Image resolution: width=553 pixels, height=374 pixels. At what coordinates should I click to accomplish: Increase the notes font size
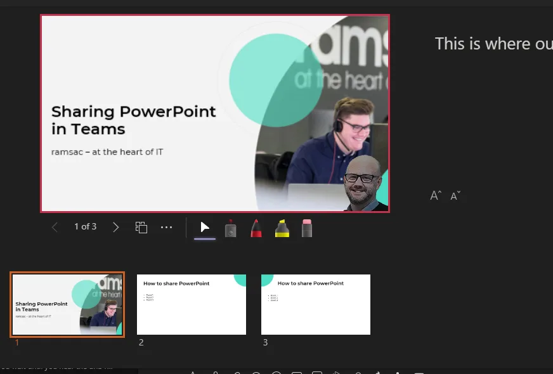coord(436,195)
